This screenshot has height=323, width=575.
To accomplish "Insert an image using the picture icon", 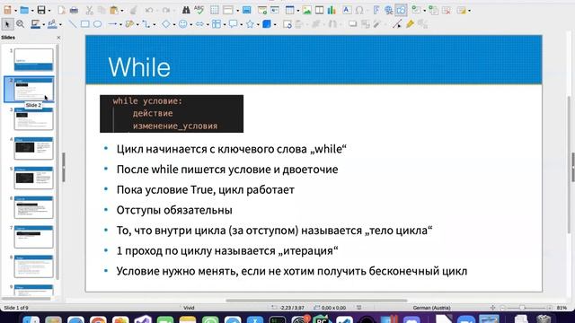I will click(307, 10).
